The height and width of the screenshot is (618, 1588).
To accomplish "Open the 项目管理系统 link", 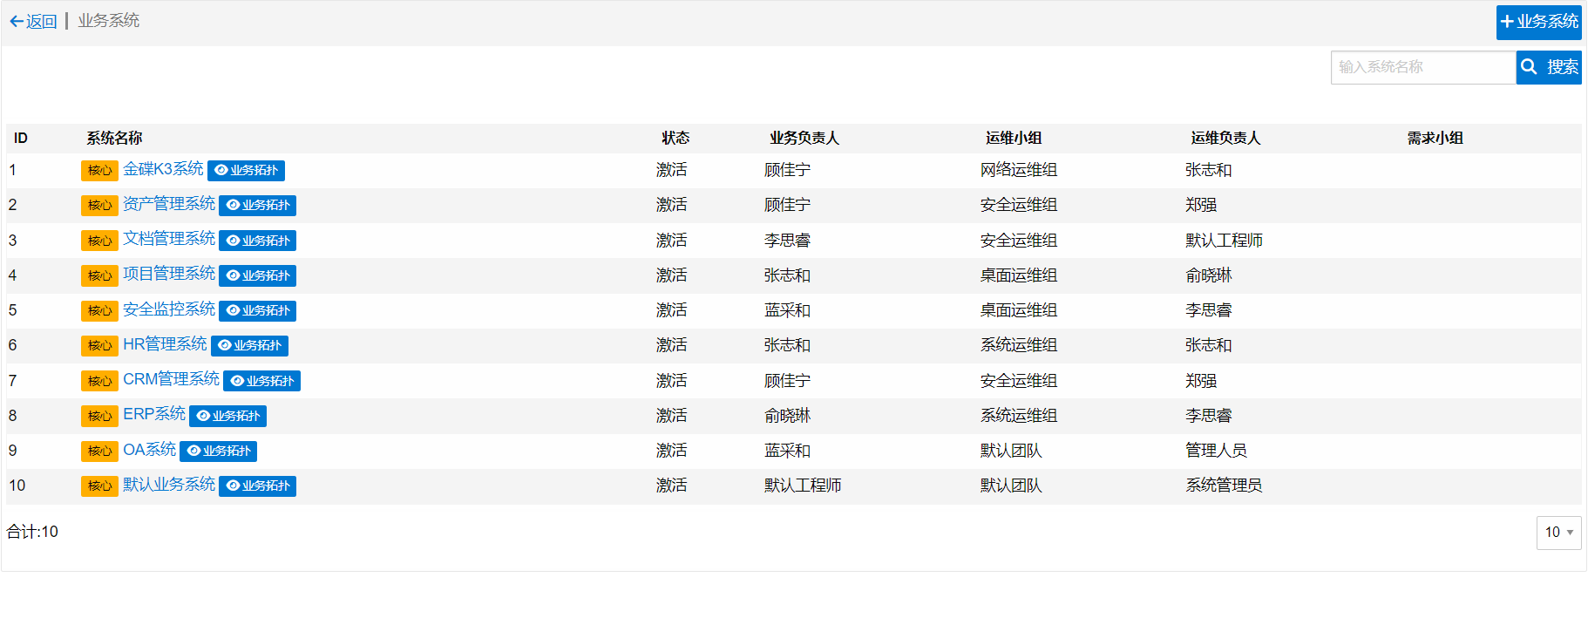I will 169,274.
